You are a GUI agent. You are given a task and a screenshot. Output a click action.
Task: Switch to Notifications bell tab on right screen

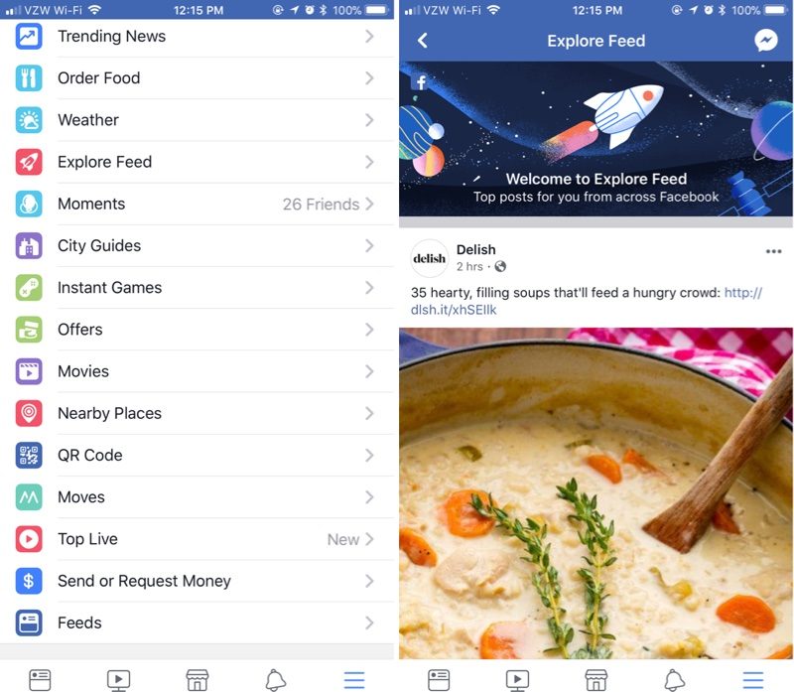pos(675,680)
